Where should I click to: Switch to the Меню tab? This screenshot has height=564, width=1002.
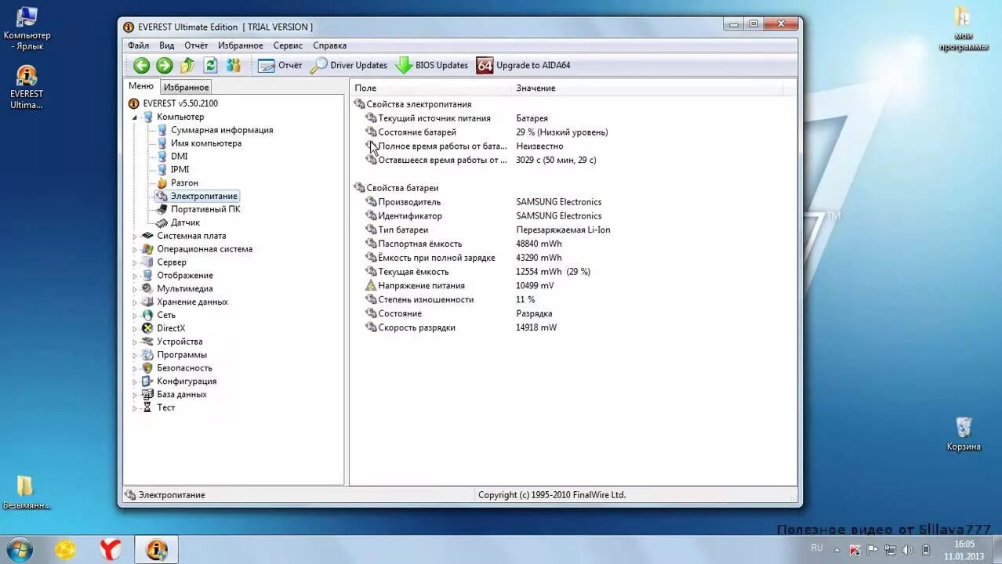pyautogui.click(x=141, y=86)
